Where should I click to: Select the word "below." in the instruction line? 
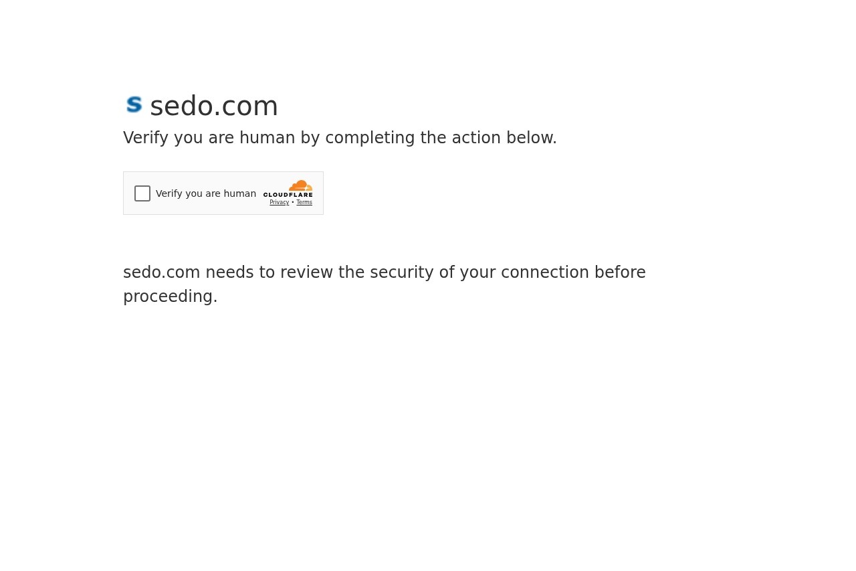click(532, 138)
